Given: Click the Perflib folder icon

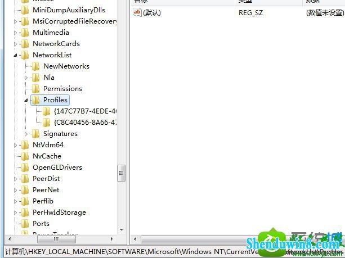Looking at the screenshot, I should coord(25,201).
